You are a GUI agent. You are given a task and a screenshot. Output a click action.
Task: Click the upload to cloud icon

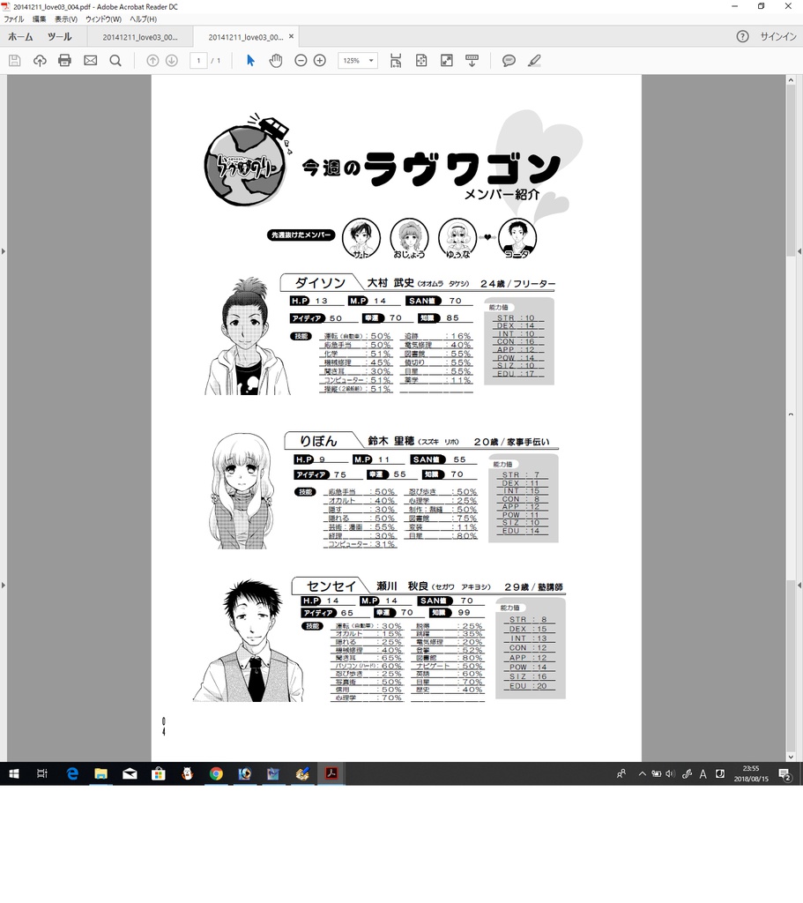click(40, 61)
